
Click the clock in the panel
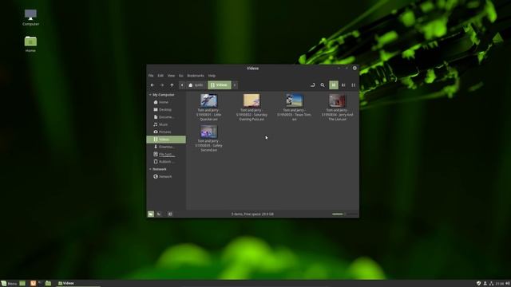[500, 284]
